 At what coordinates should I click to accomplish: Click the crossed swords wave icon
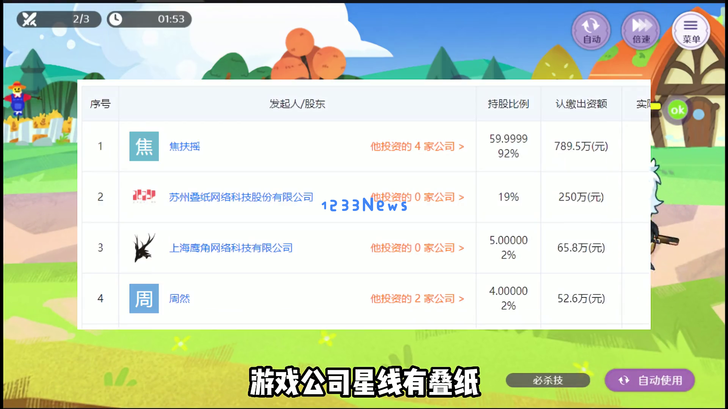29,19
